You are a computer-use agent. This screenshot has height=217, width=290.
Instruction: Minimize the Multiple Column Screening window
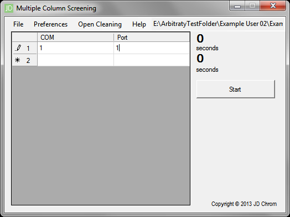[237, 6]
